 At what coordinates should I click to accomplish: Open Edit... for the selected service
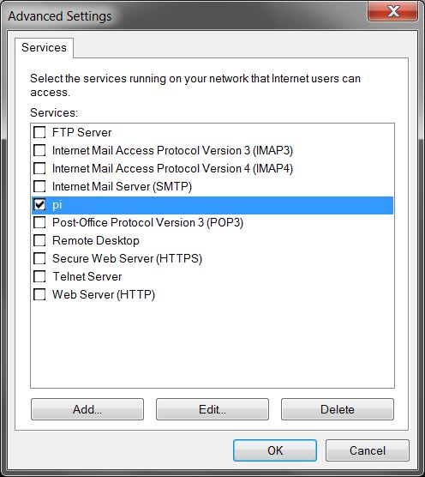212,409
